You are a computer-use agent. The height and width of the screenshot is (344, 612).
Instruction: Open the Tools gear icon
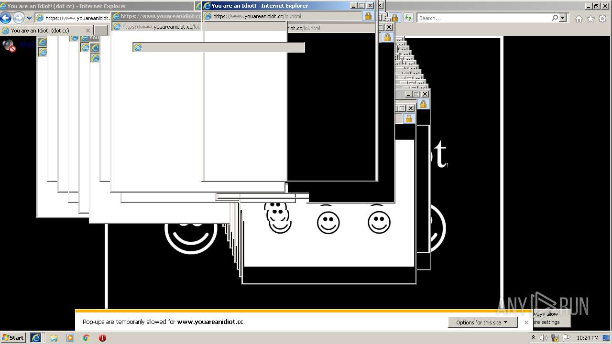tap(602, 19)
